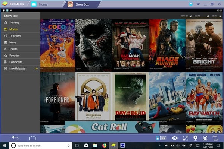Select Movies in the Show Box sidebar
This screenshot has height=149, width=224.
21,29
